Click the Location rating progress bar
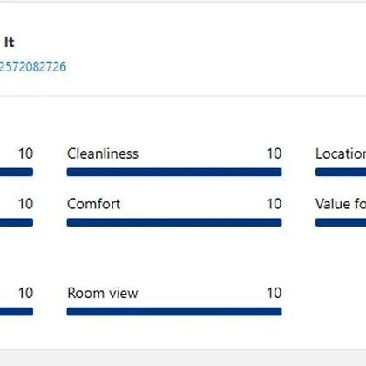Image resolution: width=366 pixels, height=366 pixels. click(x=341, y=172)
